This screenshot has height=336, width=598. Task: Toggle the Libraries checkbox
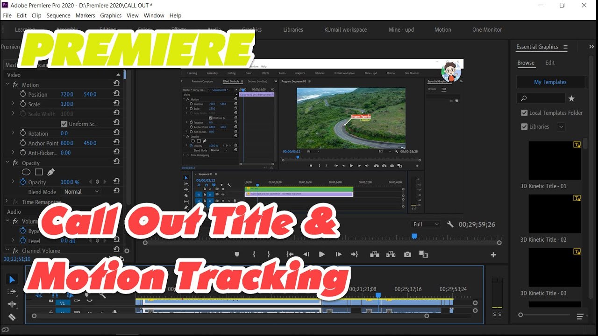(x=524, y=126)
